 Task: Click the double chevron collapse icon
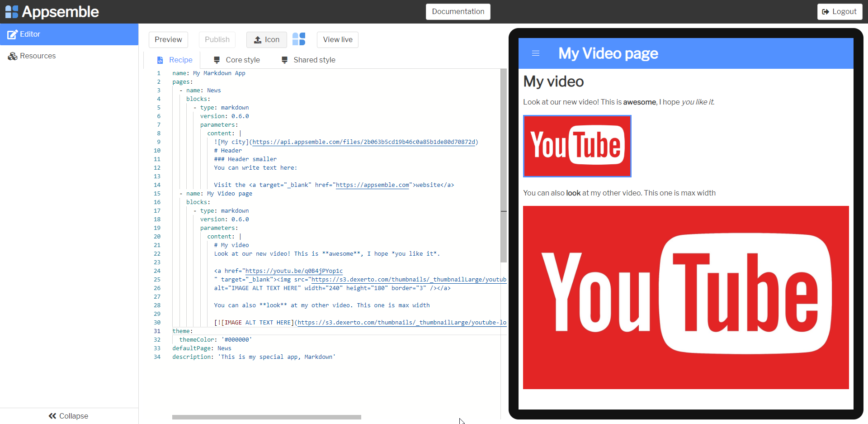pyautogui.click(x=52, y=416)
